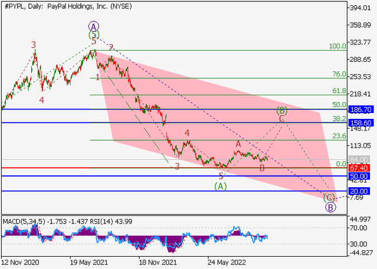The width and height of the screenshot is (377, 269).
Task: Click the 70.00 RSI axis value
Action: [359, 228]
